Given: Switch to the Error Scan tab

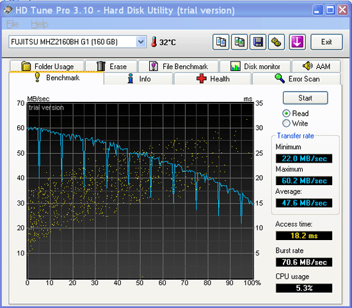Looking at the screenshot, I should click(296, 79).
